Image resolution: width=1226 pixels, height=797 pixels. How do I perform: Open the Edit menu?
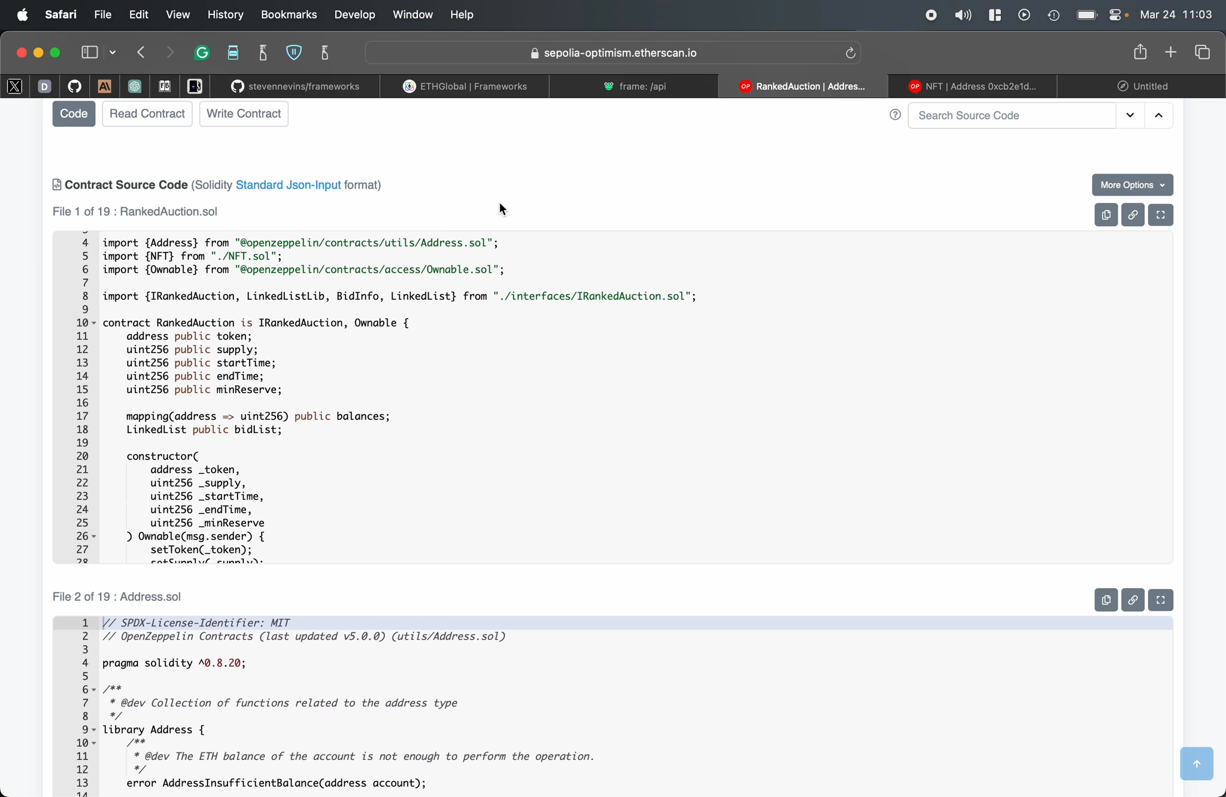pos(139,14)
